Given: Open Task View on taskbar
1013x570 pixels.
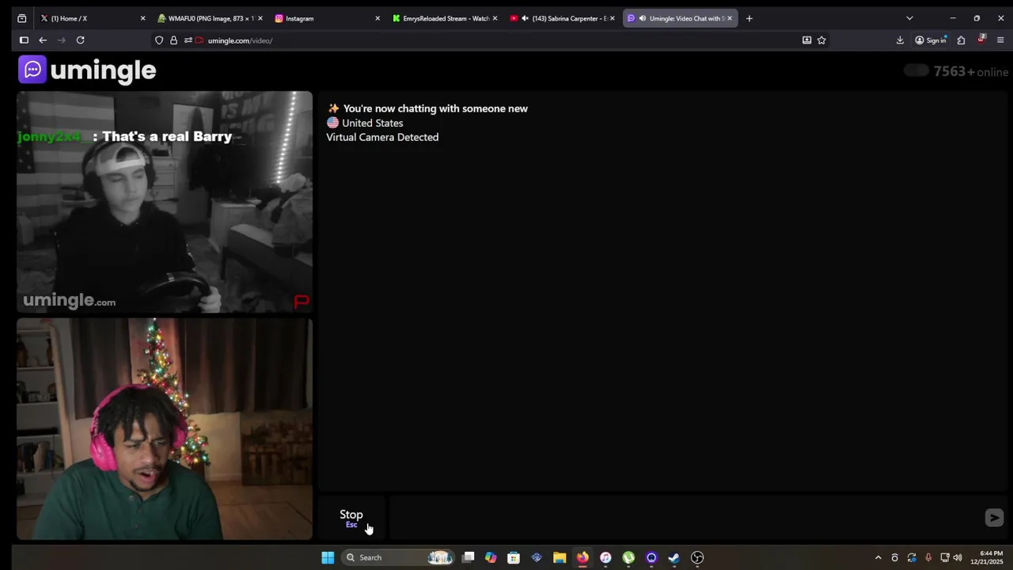Looking at the screenshot, I should (468, 557).
